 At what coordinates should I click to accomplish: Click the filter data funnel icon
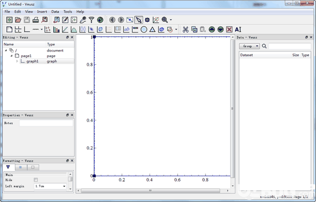point(92,19)
